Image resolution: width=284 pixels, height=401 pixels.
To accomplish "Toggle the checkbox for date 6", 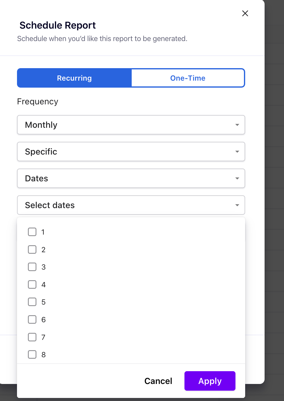I will (32, 319).
